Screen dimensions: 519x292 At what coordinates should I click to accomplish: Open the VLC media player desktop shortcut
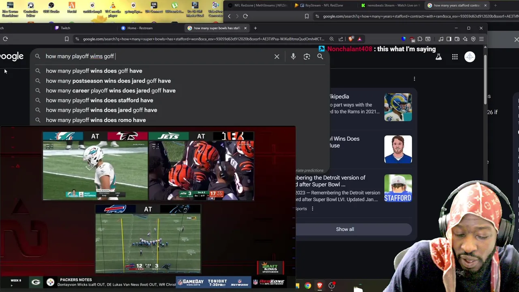tap(113, 9)
